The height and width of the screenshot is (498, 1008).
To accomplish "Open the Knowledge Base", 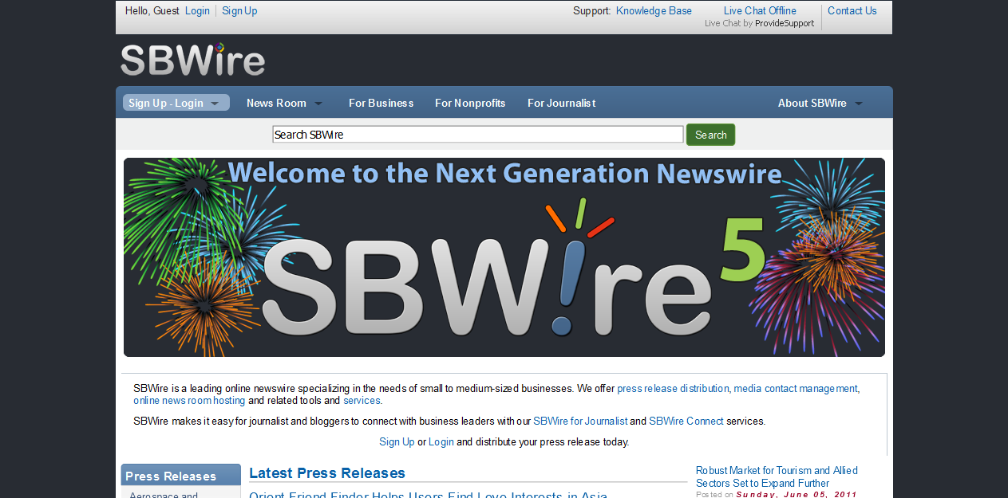I will 654,10.
